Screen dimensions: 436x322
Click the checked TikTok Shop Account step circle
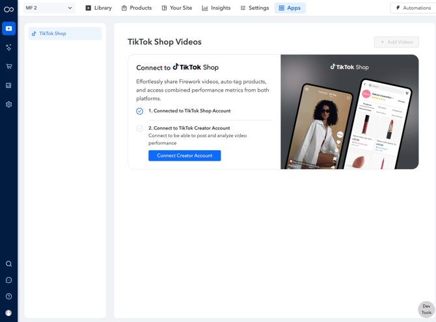[x=139, y=111]
